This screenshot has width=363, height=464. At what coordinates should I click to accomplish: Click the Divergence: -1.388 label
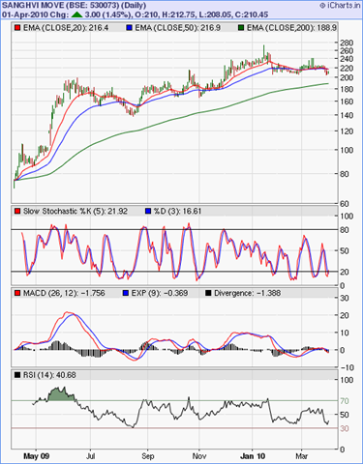click(x=248, y=293)
